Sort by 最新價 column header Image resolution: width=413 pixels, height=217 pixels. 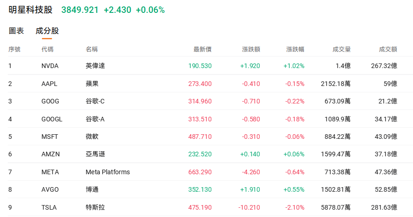click(x=202, y=50)
